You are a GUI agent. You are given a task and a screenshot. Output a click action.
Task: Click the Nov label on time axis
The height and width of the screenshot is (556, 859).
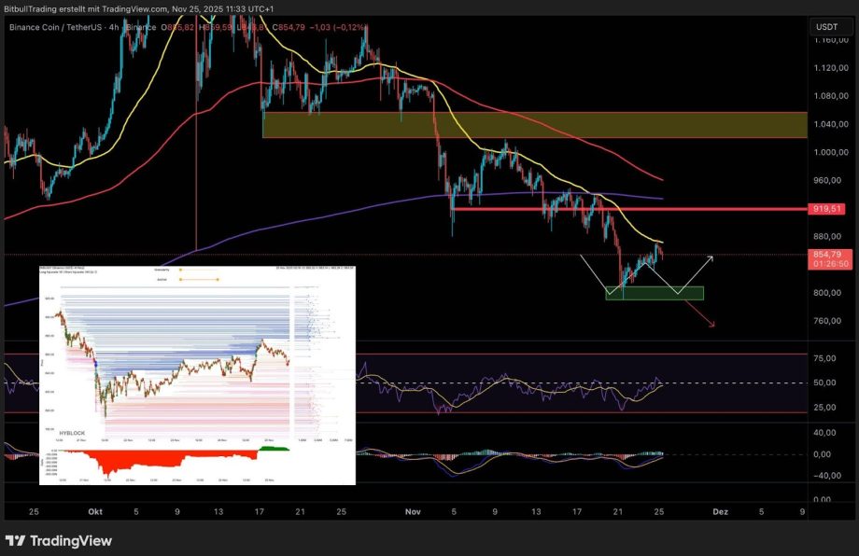pyautogui.click(x=415, y=512)
